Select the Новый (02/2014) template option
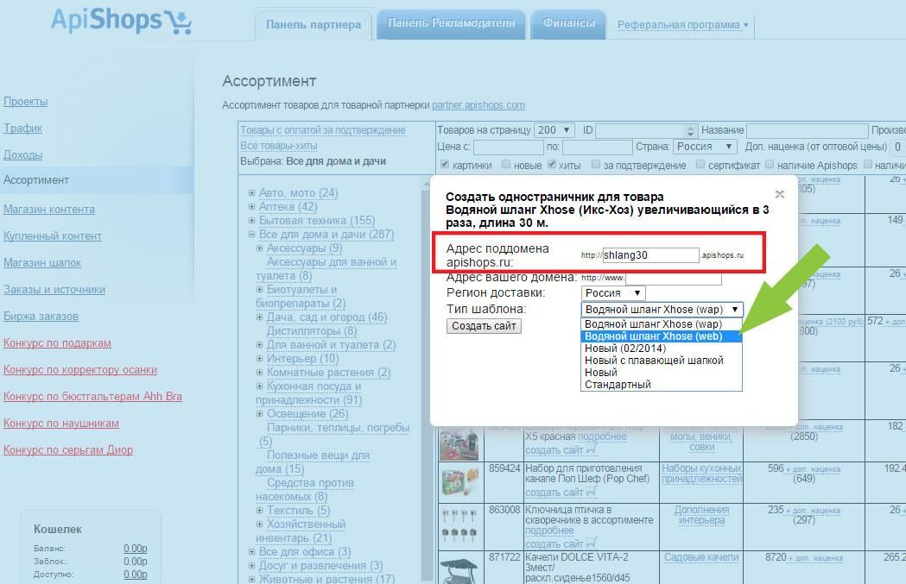The image size is (906, 584). pyautogui.click(x=662, y=349)
